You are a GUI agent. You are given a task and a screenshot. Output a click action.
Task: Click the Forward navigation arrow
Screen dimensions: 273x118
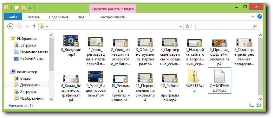click(19, 26)
